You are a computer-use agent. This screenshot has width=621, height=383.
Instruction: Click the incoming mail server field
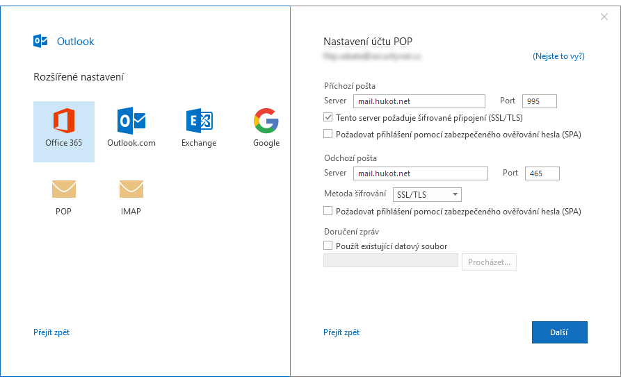tap(419, 101)
